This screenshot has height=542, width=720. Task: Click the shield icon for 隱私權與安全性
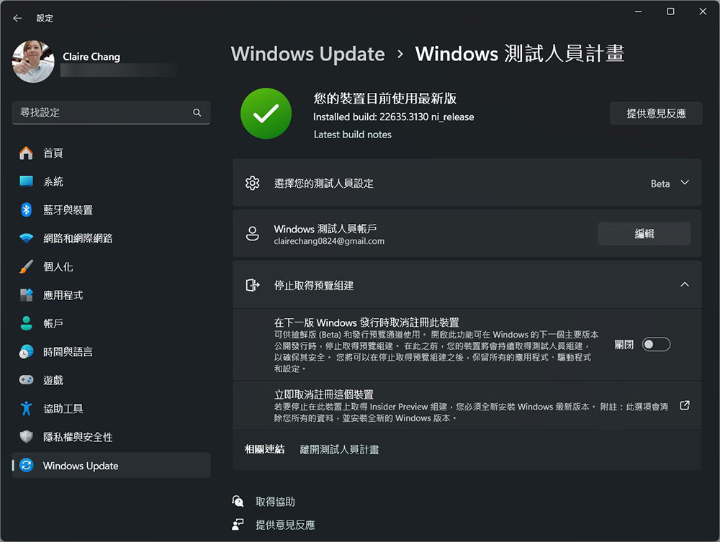tap(26, 437)
